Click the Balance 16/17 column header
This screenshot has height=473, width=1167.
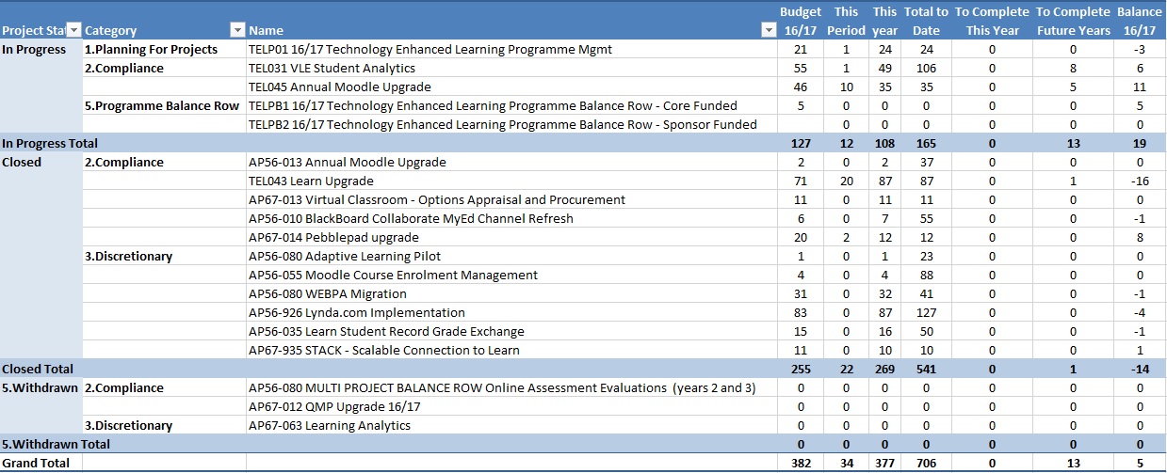1139,21
